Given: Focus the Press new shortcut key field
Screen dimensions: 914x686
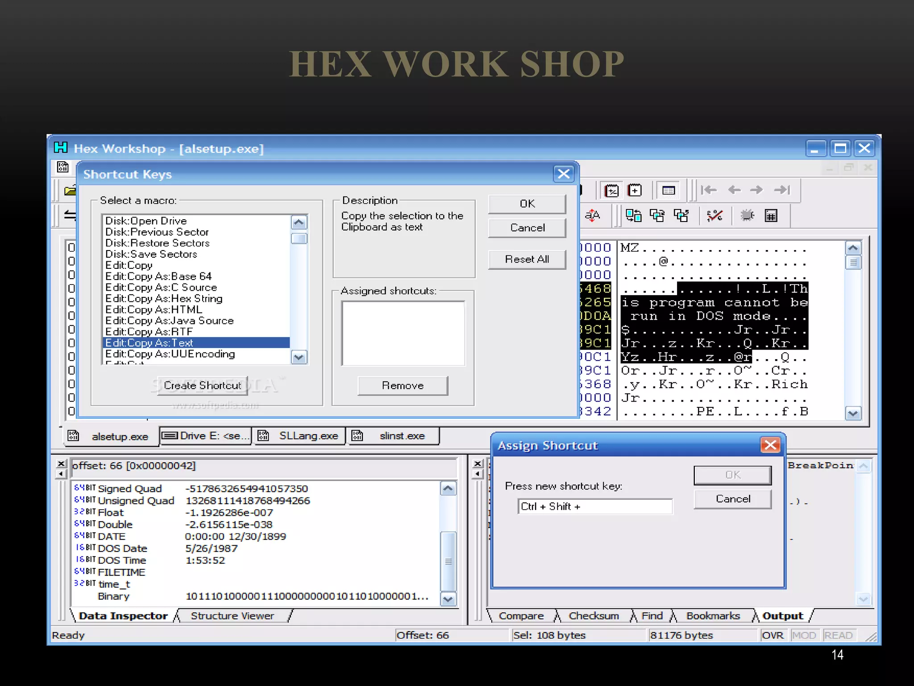Looking at the screenshot, I should [x=595, y=506].
